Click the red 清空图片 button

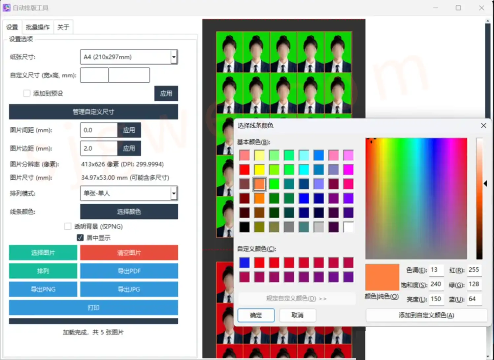coord(129,252)
